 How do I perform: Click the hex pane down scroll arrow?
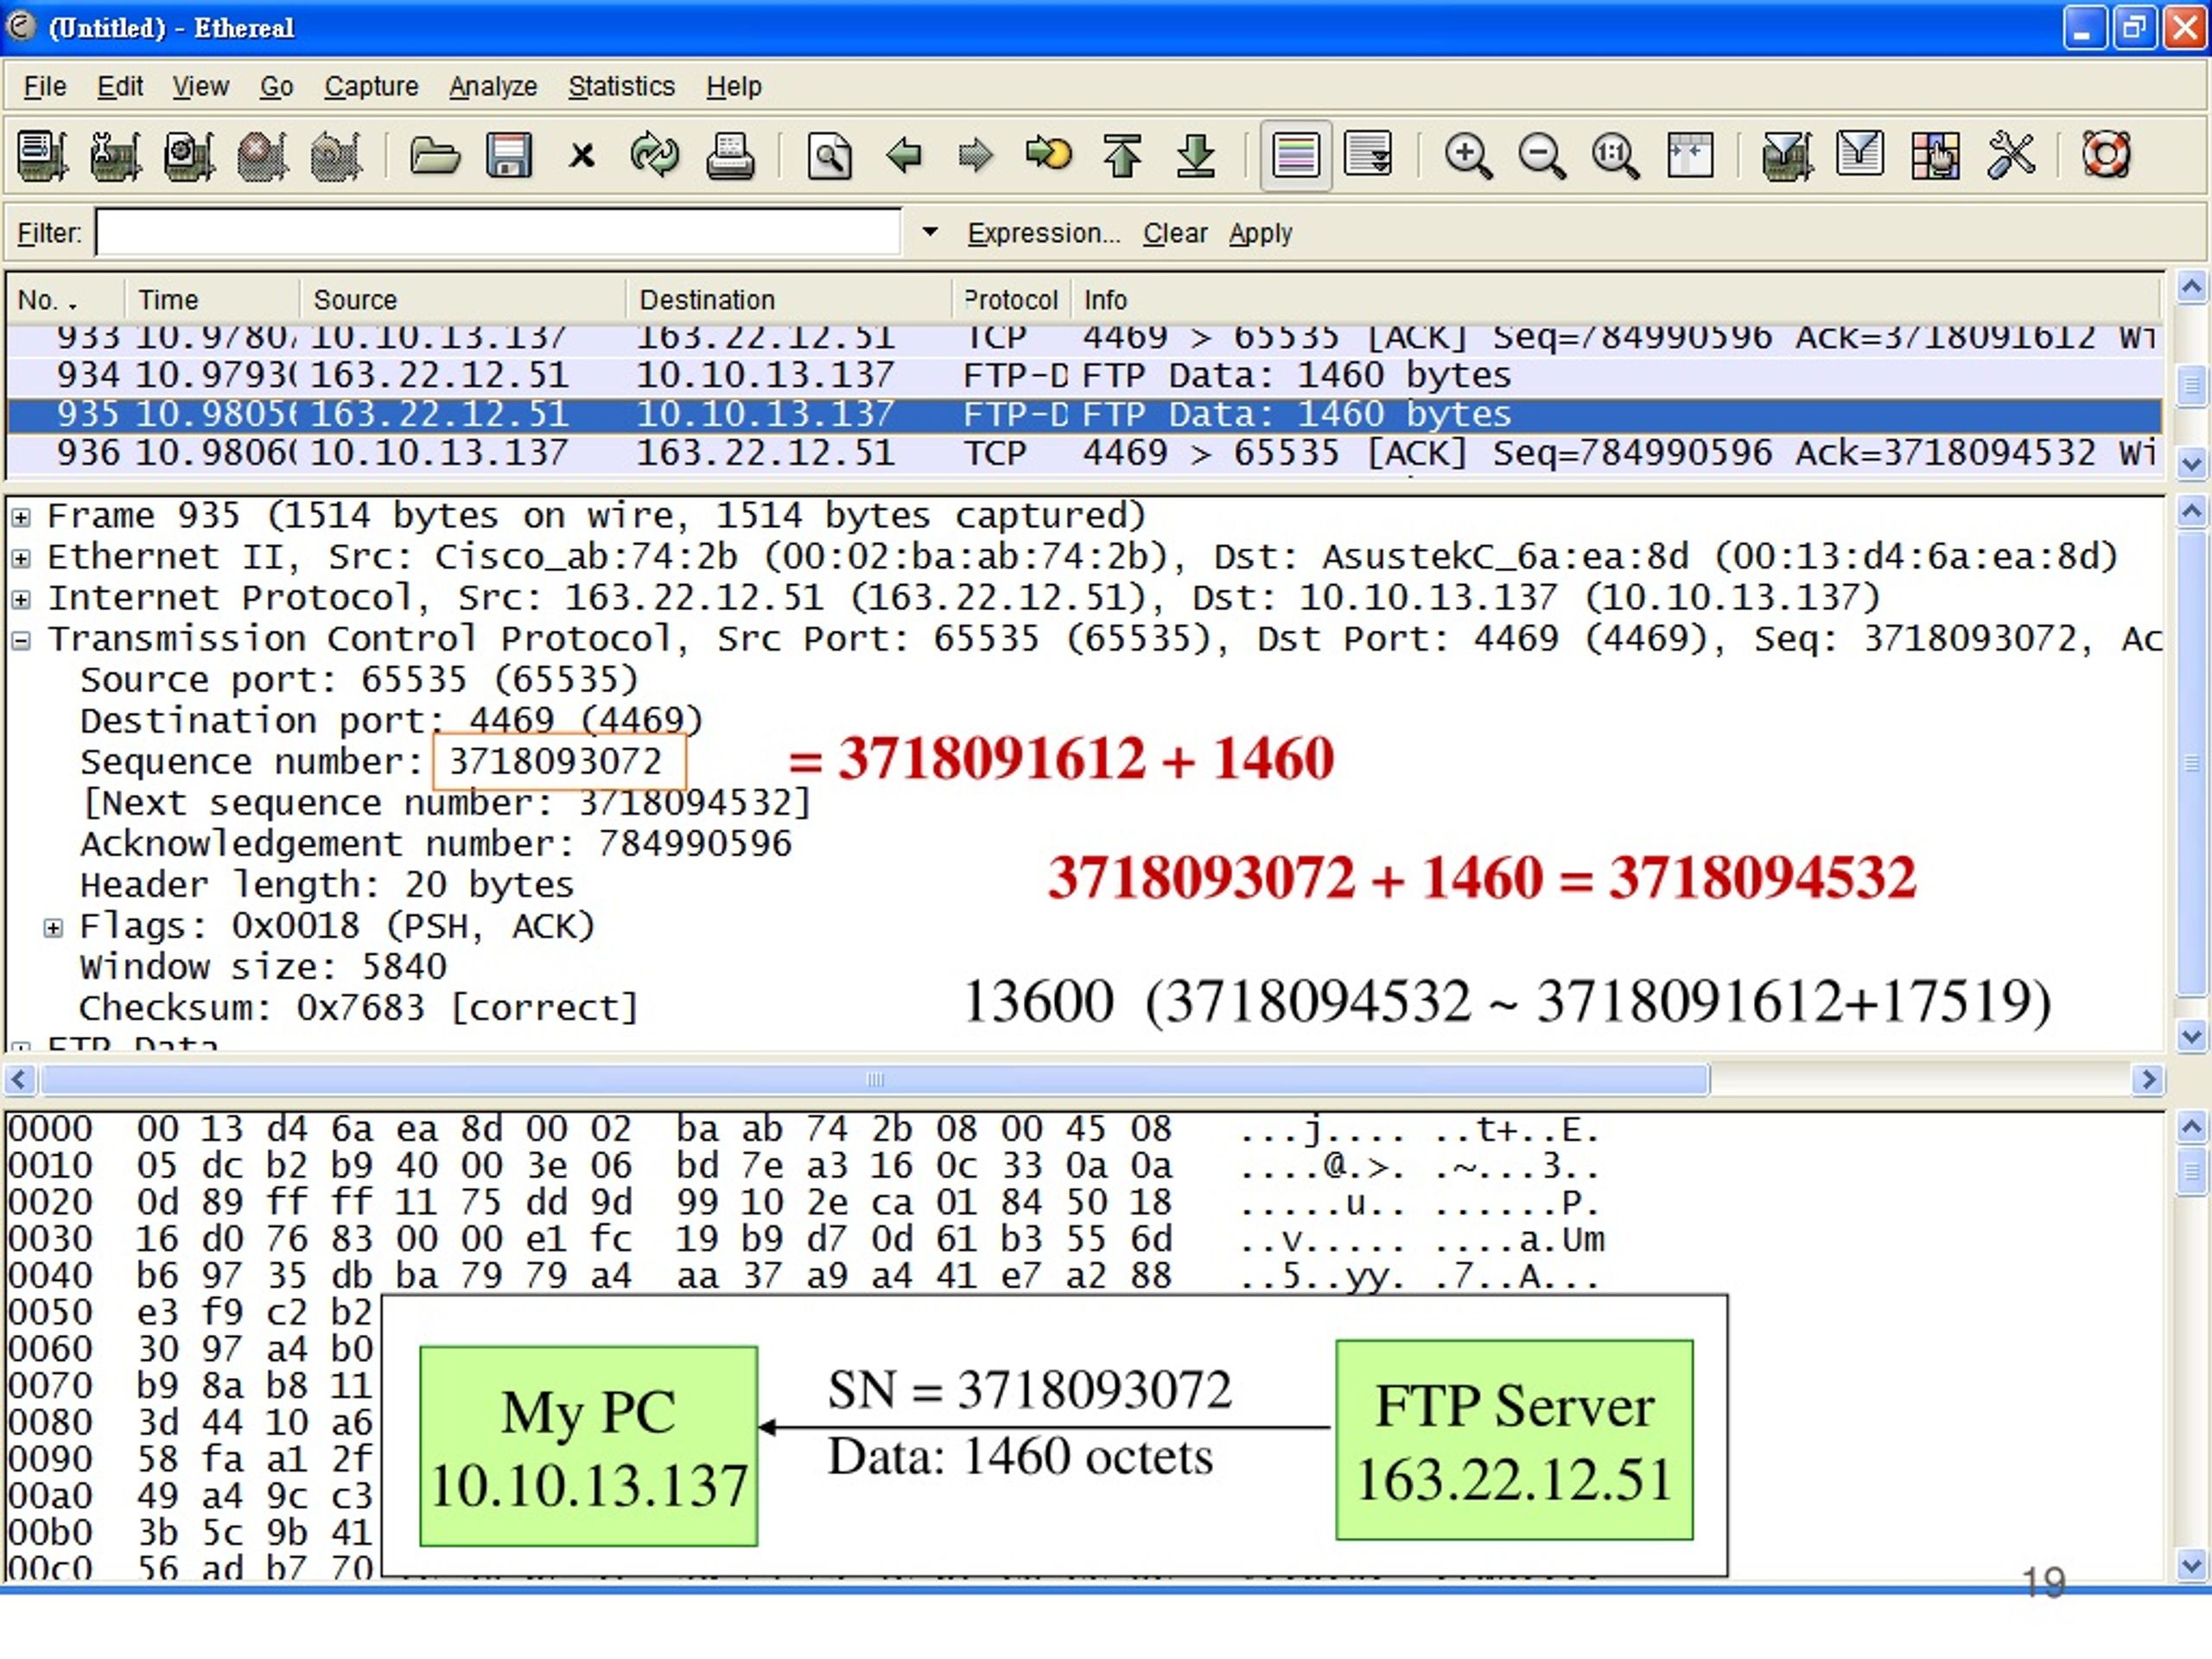2191,1565
